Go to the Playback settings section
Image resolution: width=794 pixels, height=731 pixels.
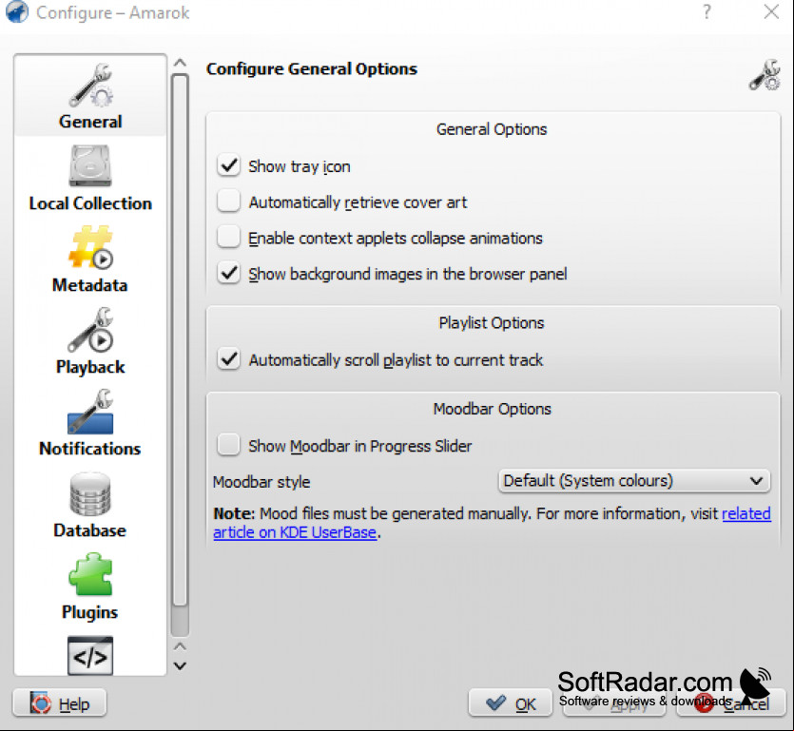[x=90, y=341]
